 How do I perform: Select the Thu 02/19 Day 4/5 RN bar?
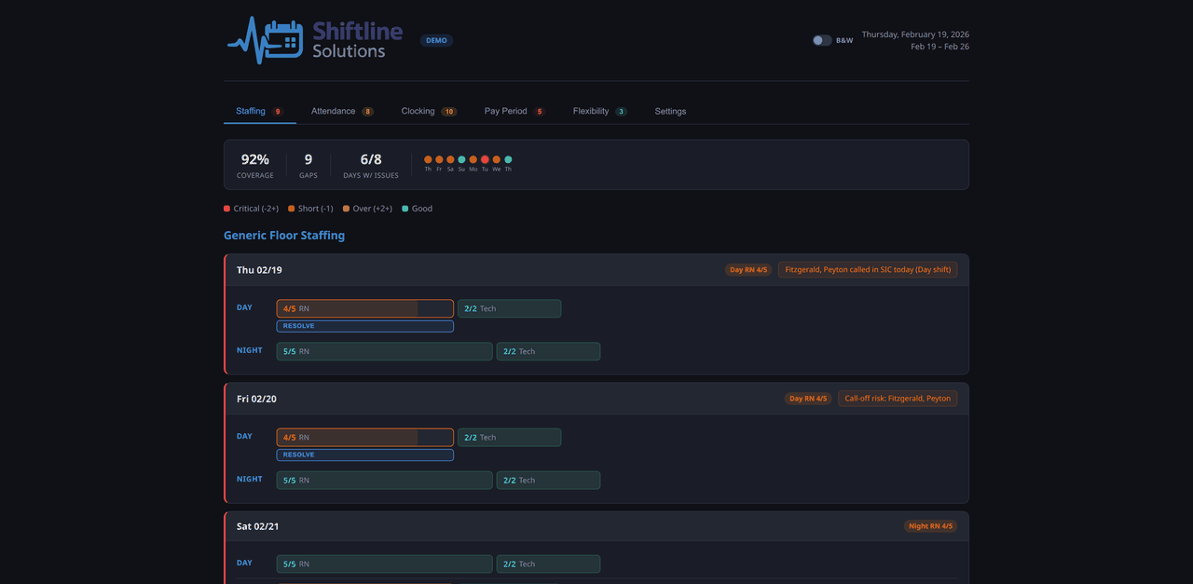point(365,308)
